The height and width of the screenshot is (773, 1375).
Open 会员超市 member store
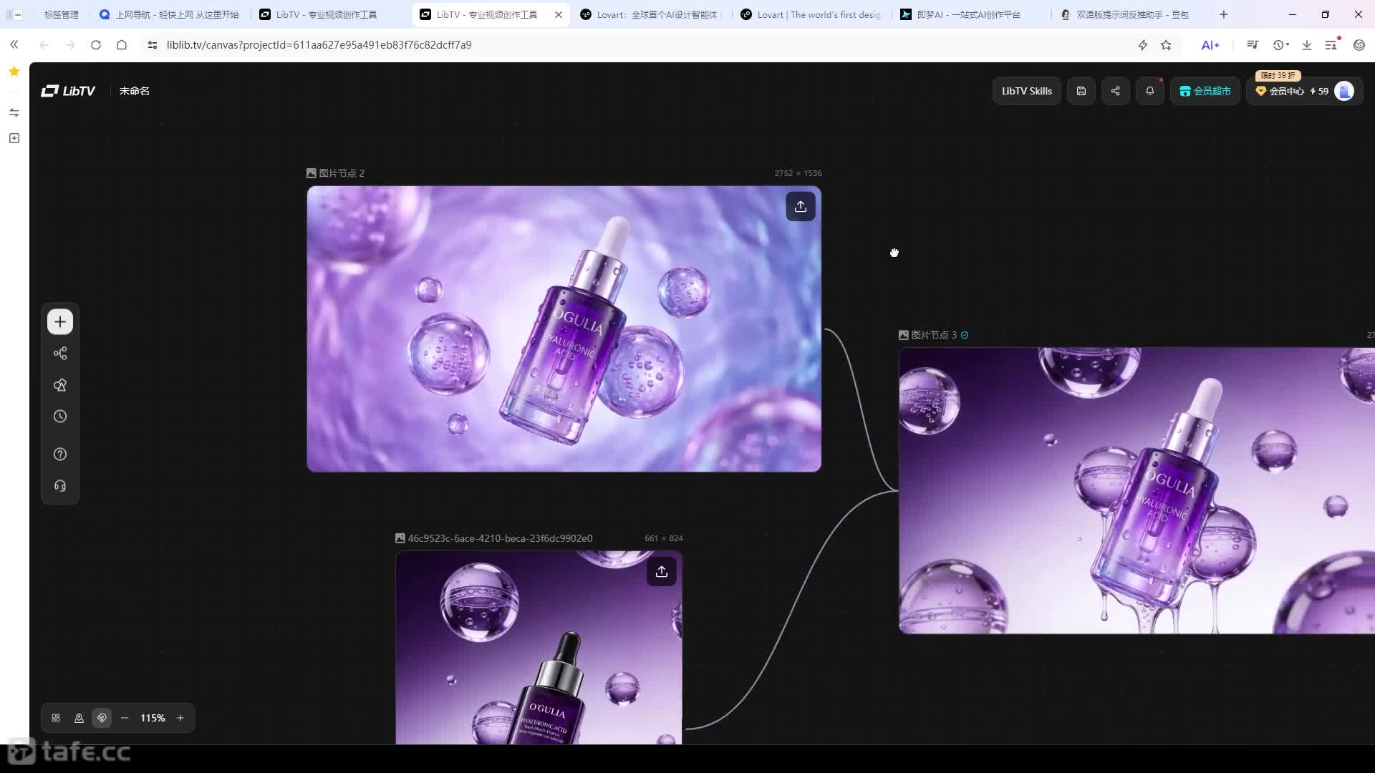click(x=1205, y=91)
